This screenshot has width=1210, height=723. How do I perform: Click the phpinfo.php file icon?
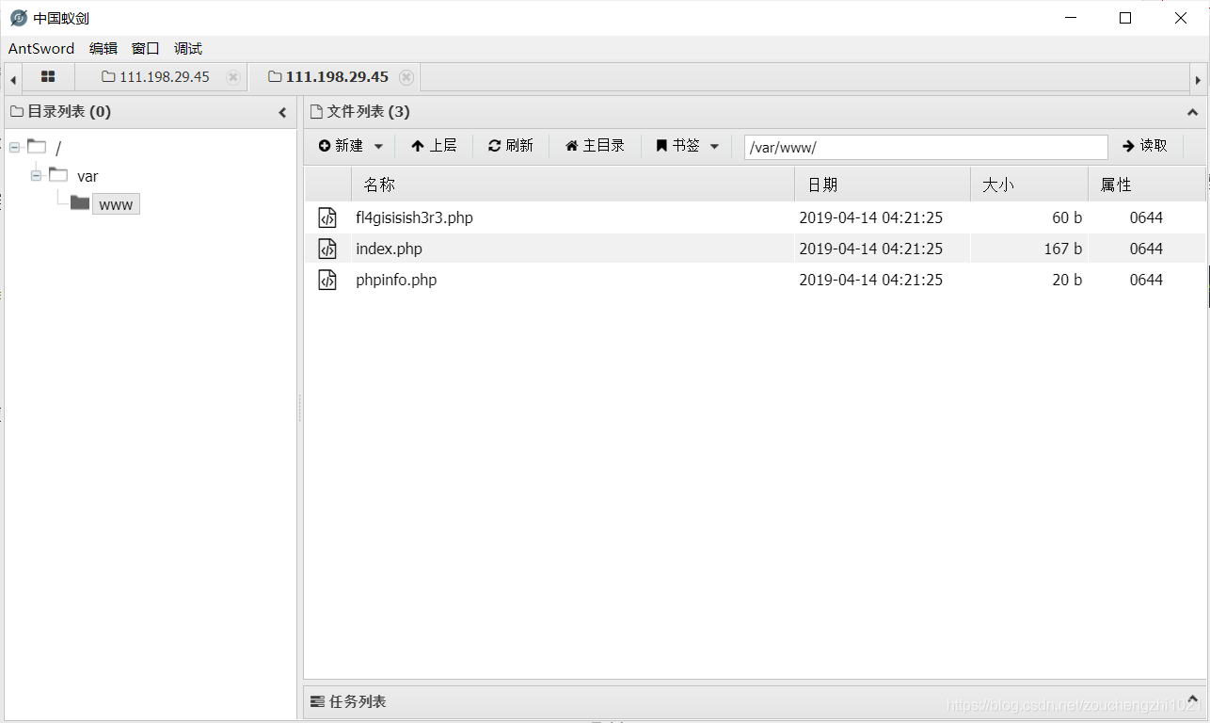tap(326, 280)
